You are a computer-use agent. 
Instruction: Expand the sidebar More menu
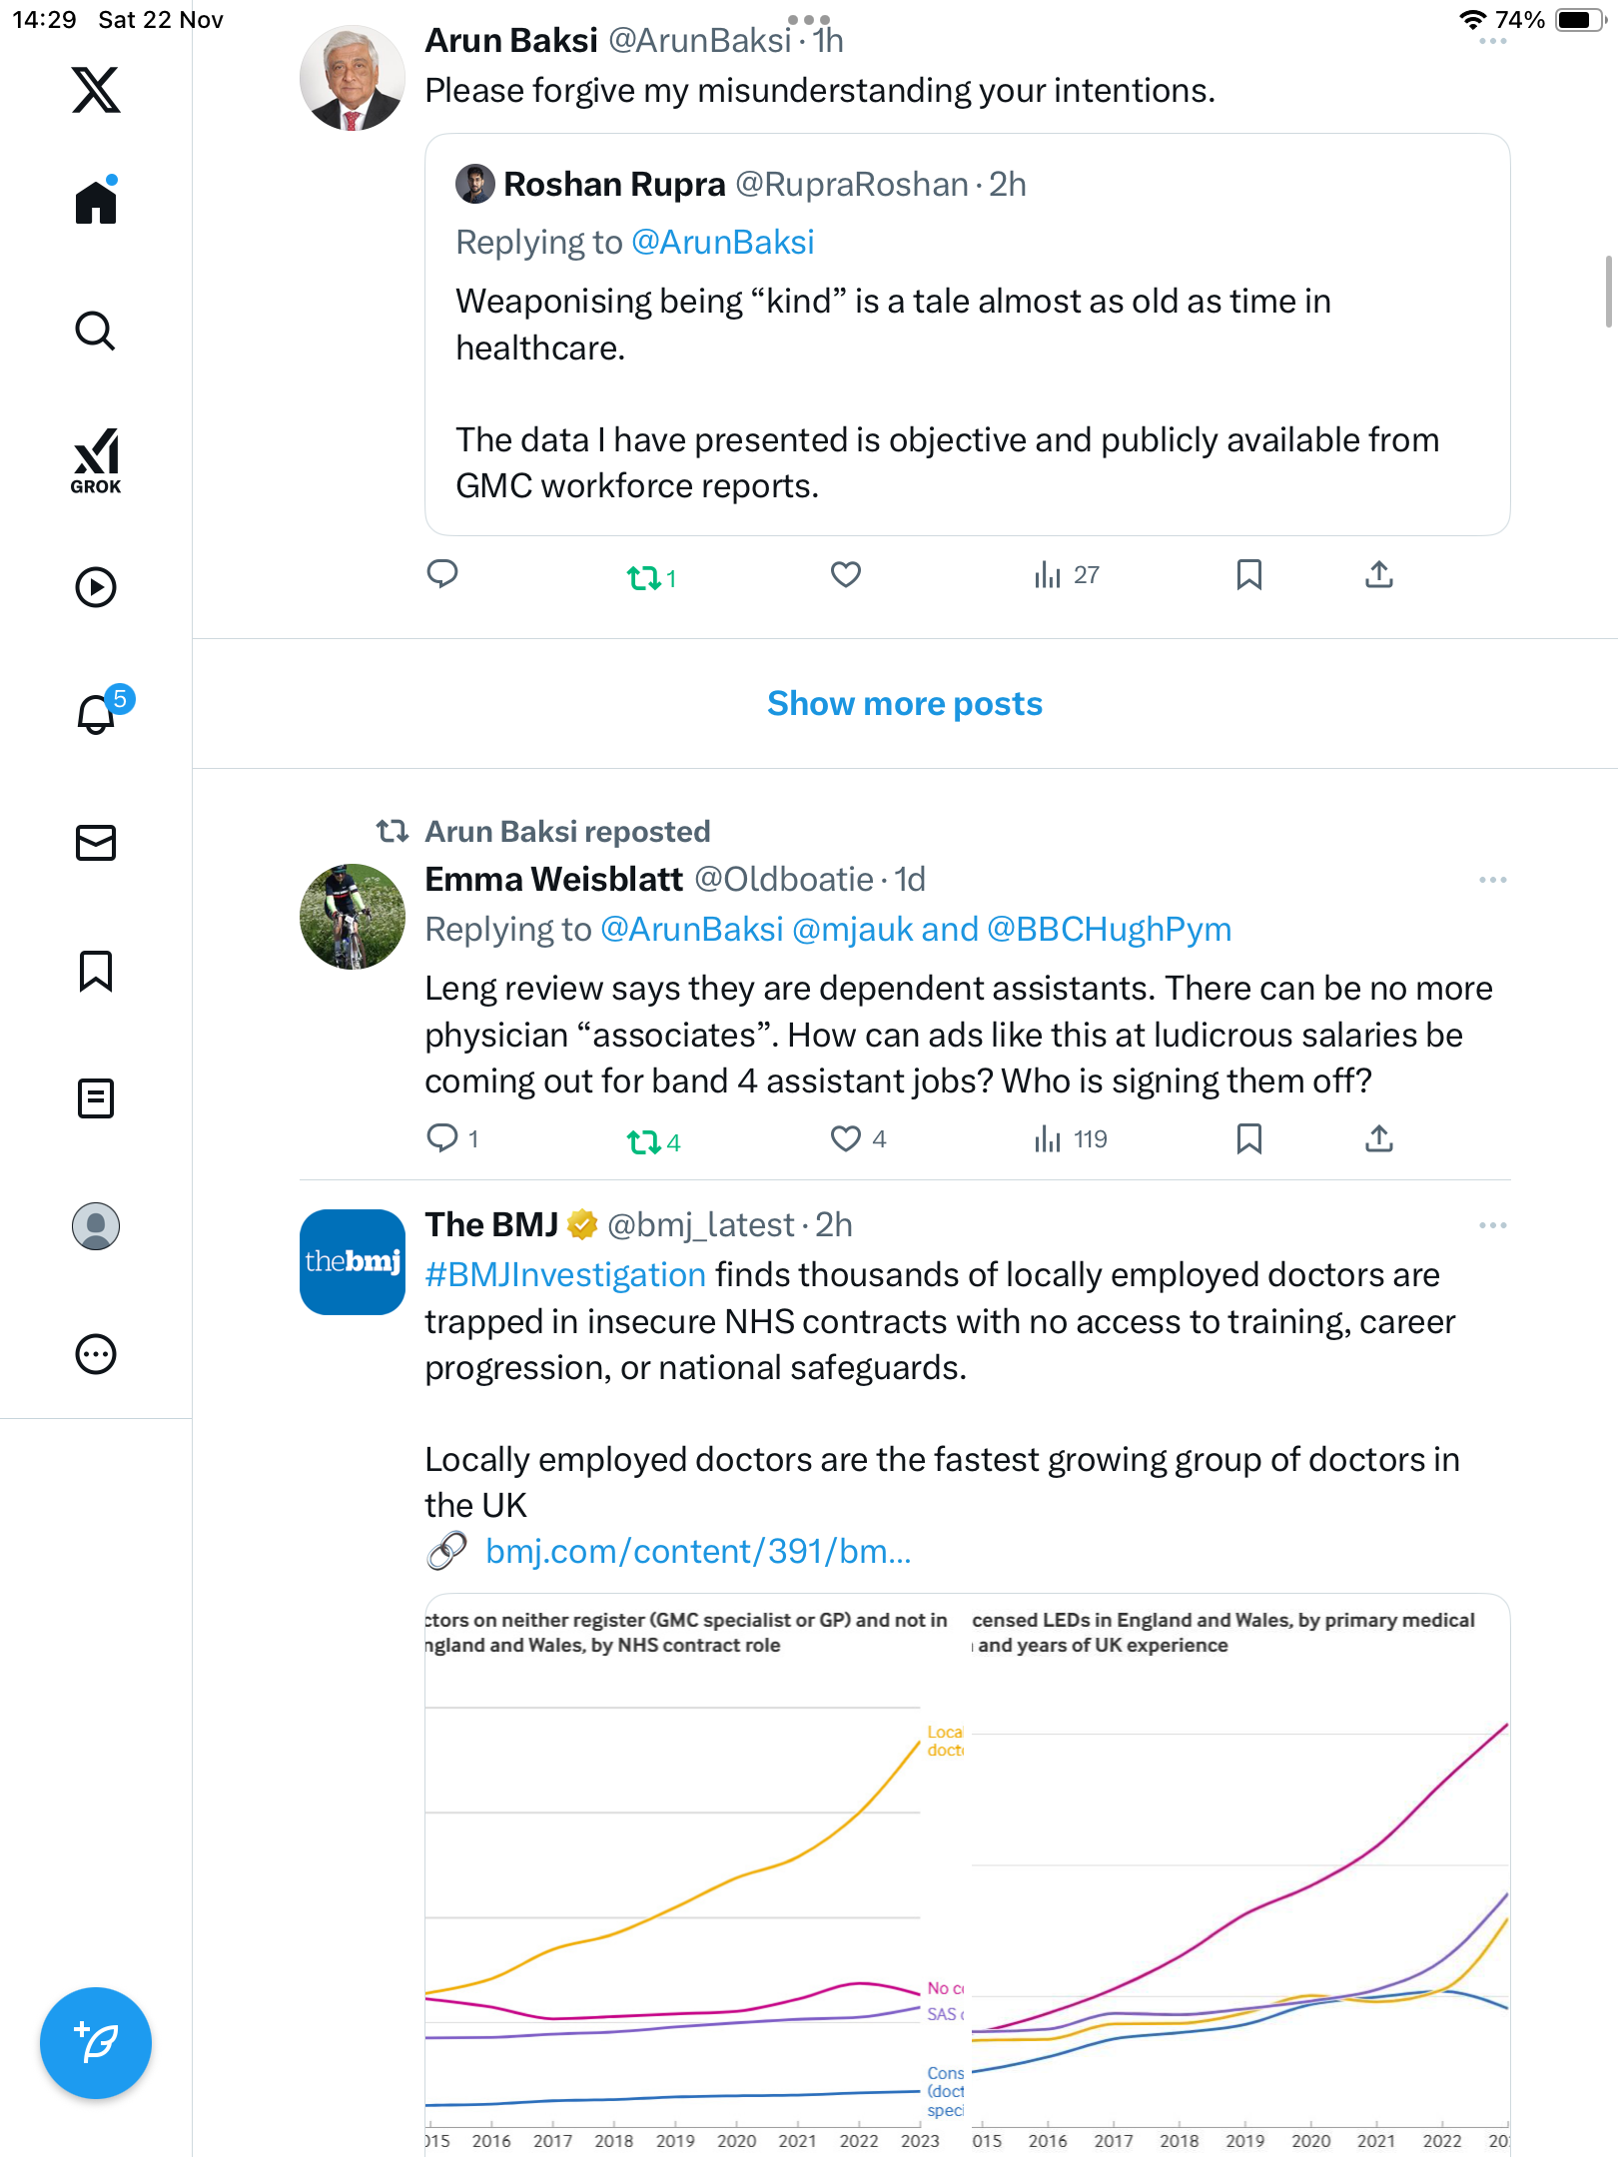[96, 1354]
